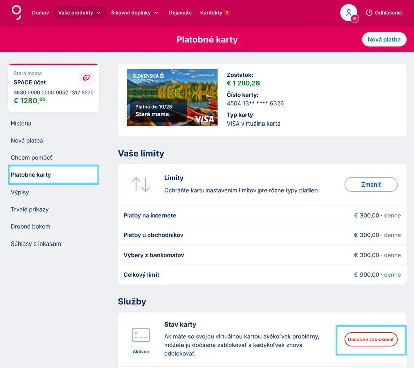Click the virtual VISA card image
The image size is (414, 368).
pos(172,97)
